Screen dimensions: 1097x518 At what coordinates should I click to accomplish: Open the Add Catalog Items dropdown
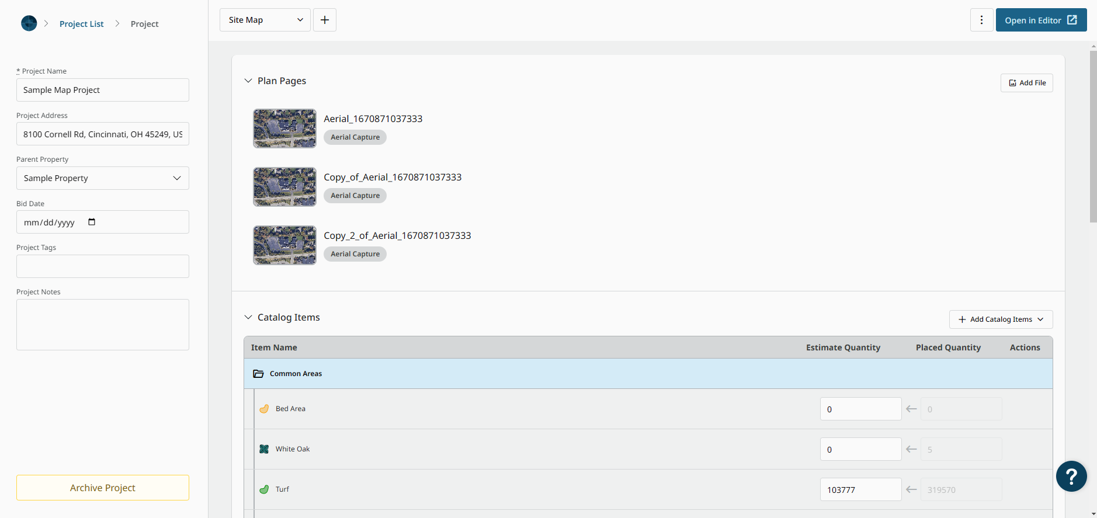coord(1001,319)
